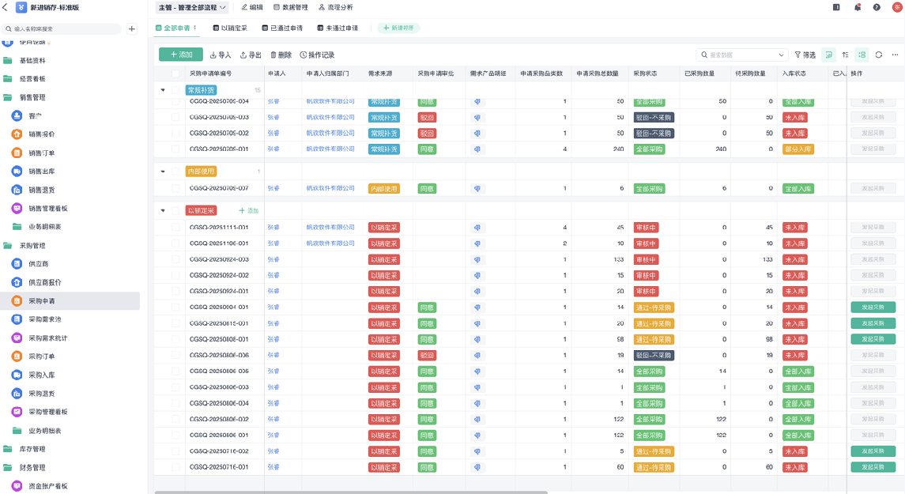Click the green 添加 button
Image resolution: width=905 pixels, height=494 pixels.
point(180,55)
